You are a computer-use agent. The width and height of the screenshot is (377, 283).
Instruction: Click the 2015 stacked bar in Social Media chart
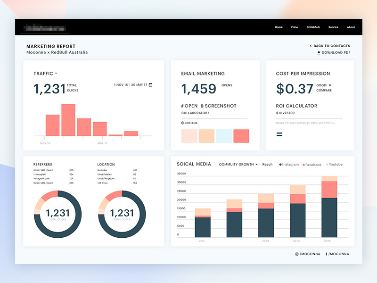click(329, 207)
